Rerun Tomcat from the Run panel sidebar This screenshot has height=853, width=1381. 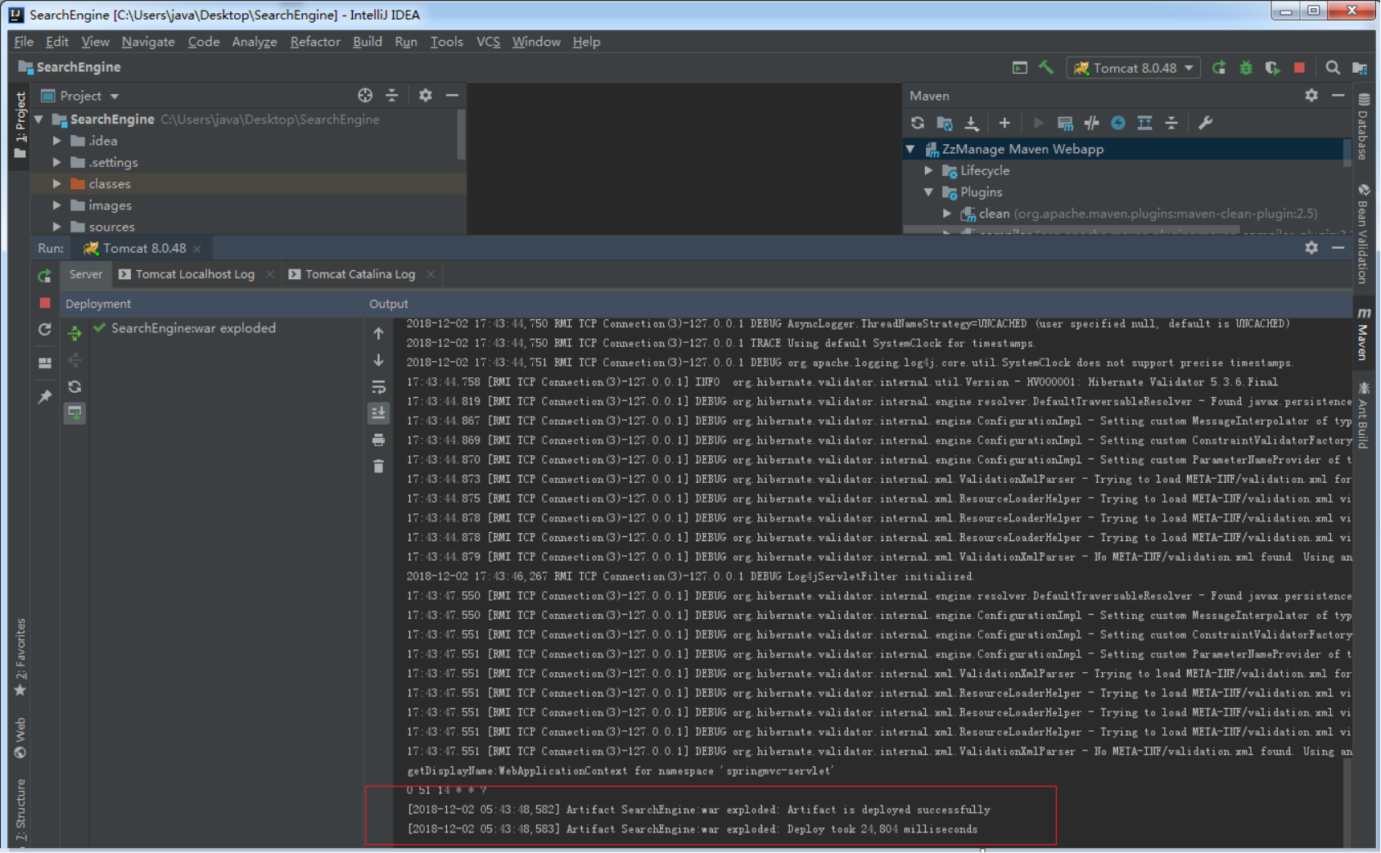pos(45,277)
